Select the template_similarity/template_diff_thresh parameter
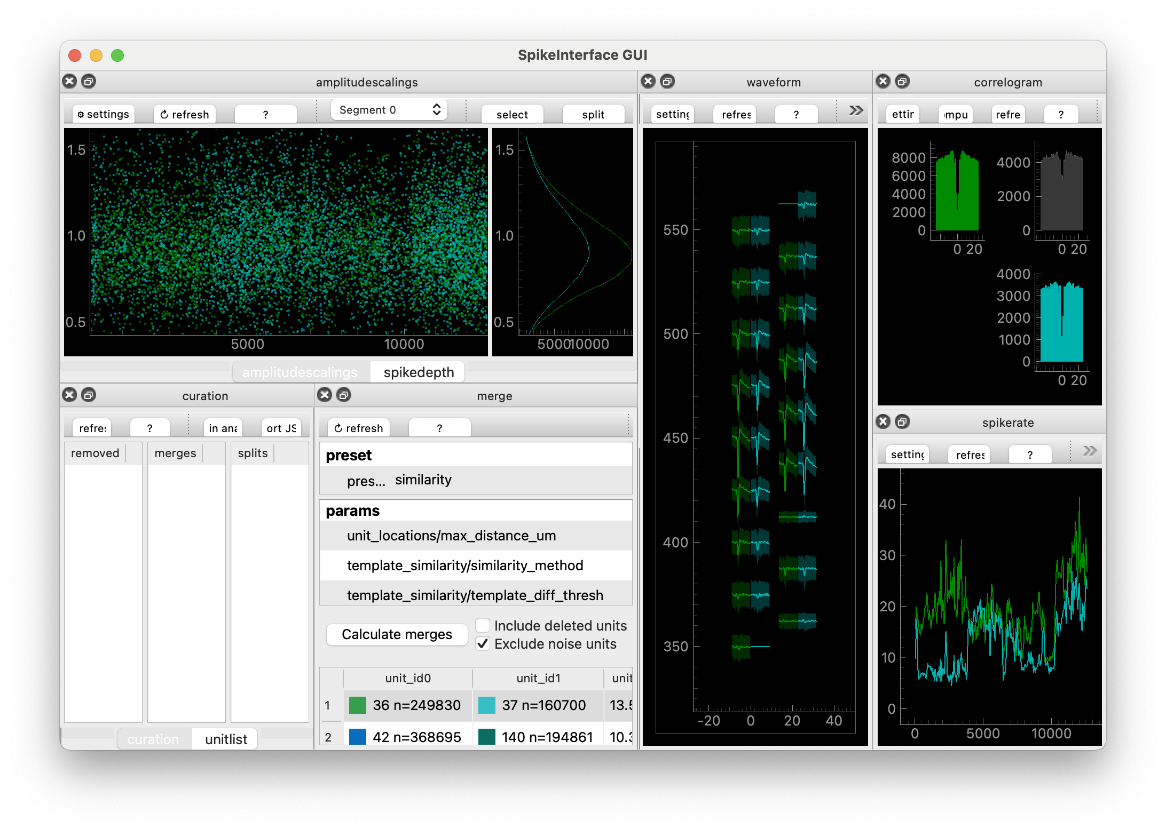 (x=476, y=594)
